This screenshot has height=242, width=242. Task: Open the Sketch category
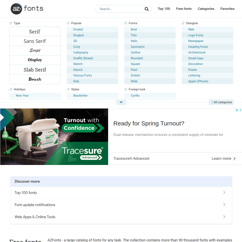pyautogui.click(x=92, y=64)
